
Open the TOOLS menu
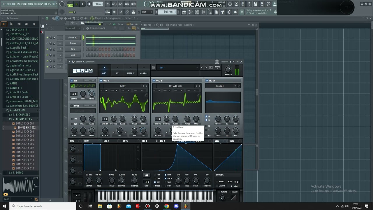[47, 4]
